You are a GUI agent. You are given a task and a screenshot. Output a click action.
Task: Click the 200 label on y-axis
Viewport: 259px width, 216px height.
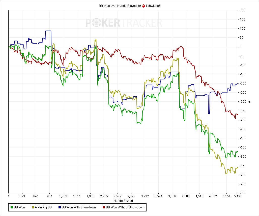(x=243, y=10)
